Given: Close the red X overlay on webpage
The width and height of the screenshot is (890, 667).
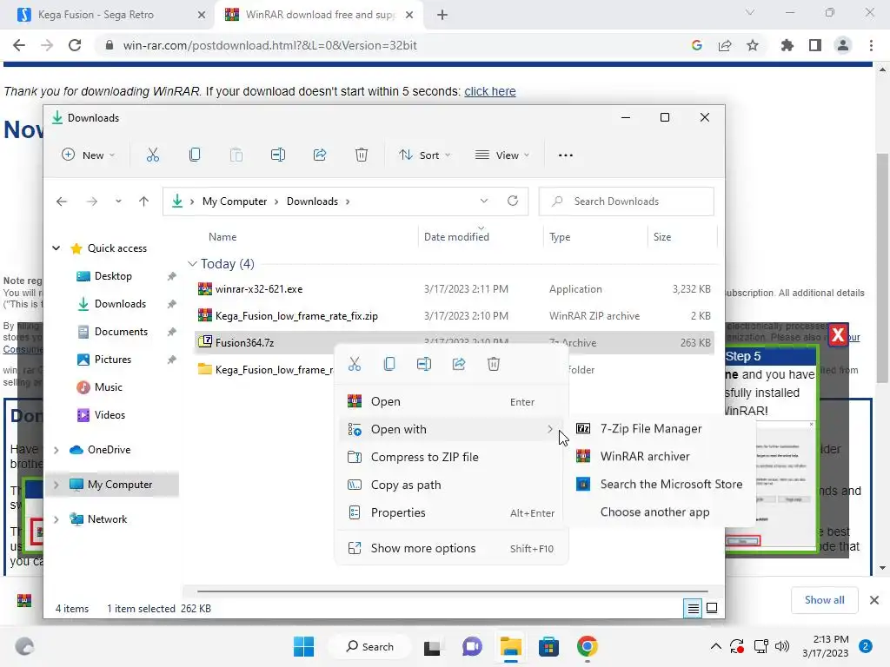Looking at the screenshot, I should tap(838, 334).
